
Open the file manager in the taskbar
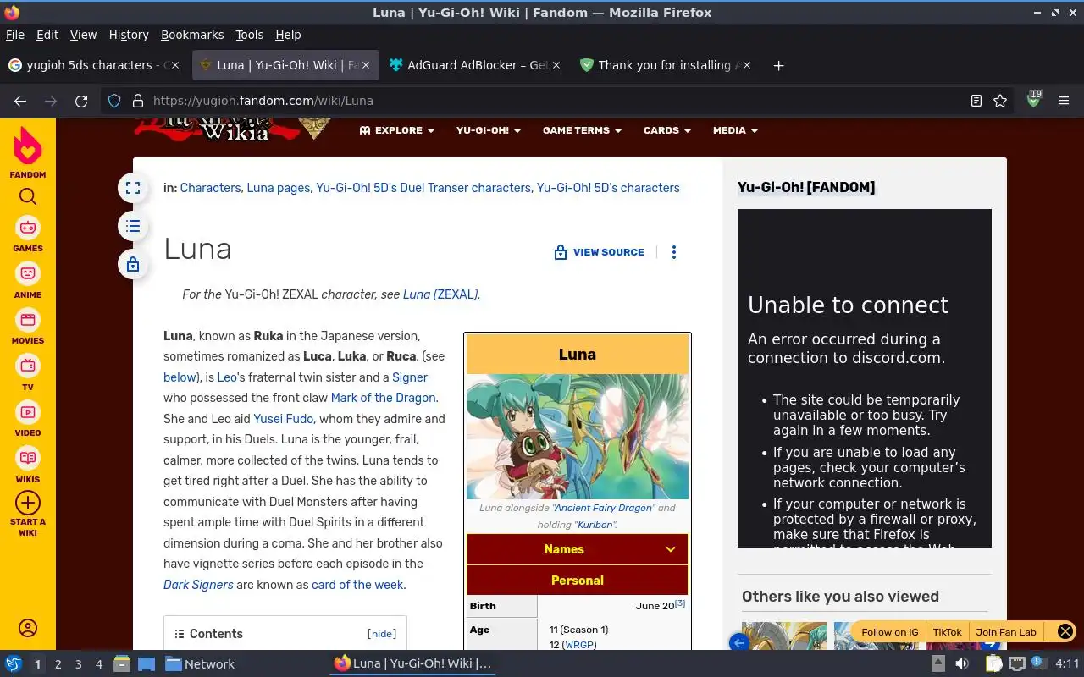121,663
